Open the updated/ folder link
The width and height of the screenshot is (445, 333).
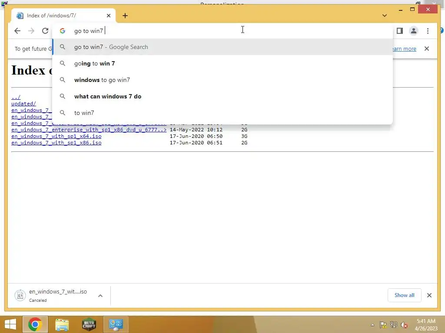pyautogui.click(x=23, y=104)
